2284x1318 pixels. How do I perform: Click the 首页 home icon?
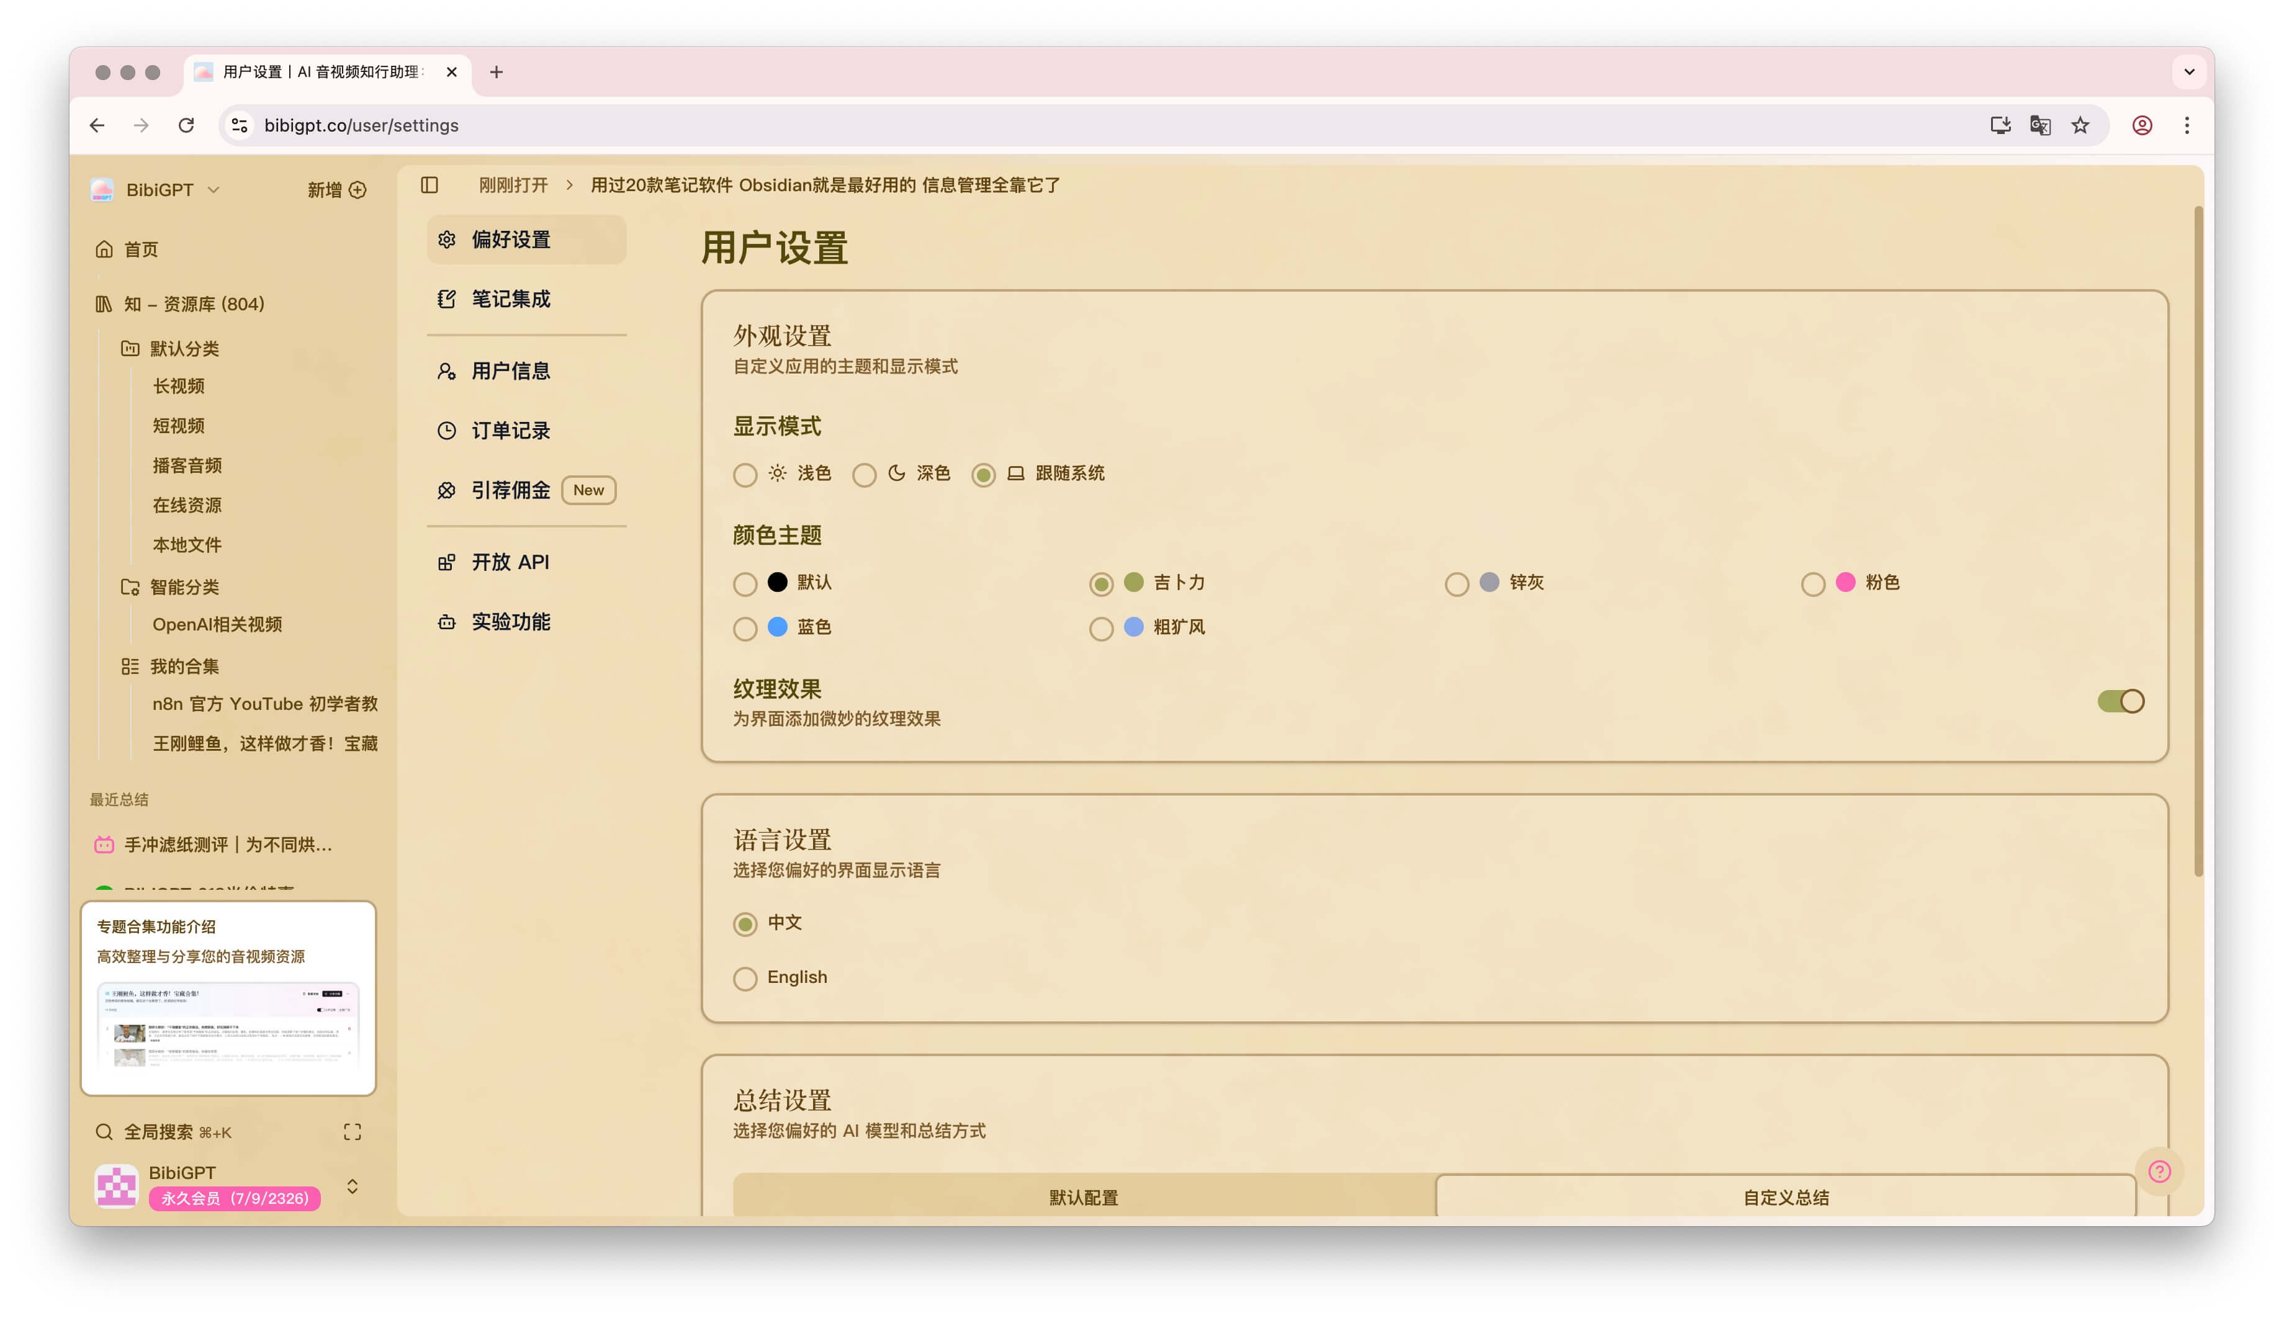tap(105, 249)
